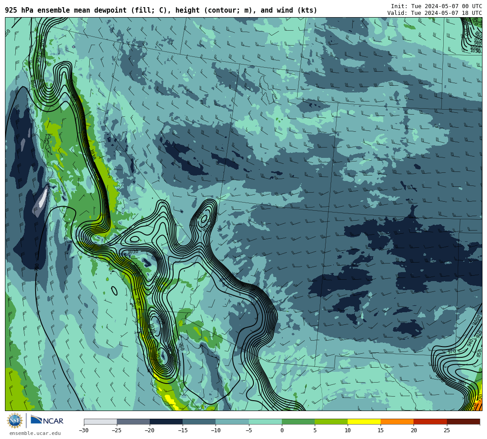Viewport: 487px width, 439px height.
Task: Click the -15 to -10 colorbar swatch
Action: [199, 421]
